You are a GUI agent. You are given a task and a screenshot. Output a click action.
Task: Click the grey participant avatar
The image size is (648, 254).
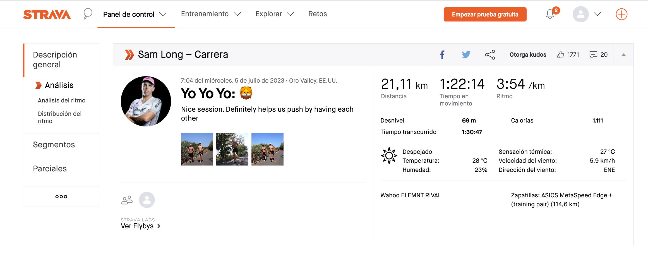[147, 200]
